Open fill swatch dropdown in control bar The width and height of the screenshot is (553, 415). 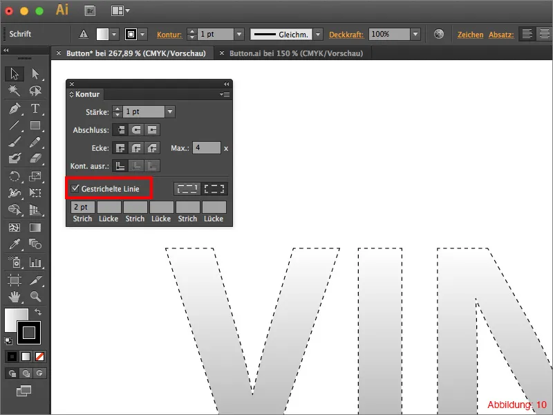[114, 34]
